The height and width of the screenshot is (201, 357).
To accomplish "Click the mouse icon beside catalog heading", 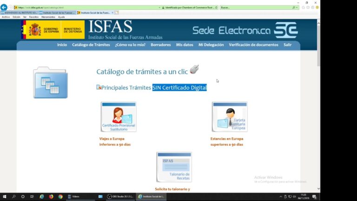I will tap(194, 69).
